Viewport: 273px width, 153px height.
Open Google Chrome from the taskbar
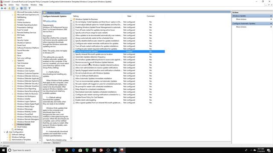tap(67, 150)
